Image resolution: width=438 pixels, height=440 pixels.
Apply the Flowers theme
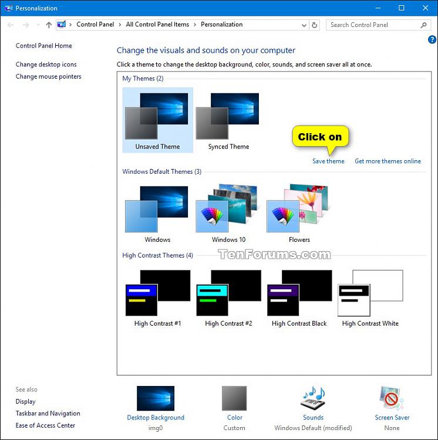[299, 214]
